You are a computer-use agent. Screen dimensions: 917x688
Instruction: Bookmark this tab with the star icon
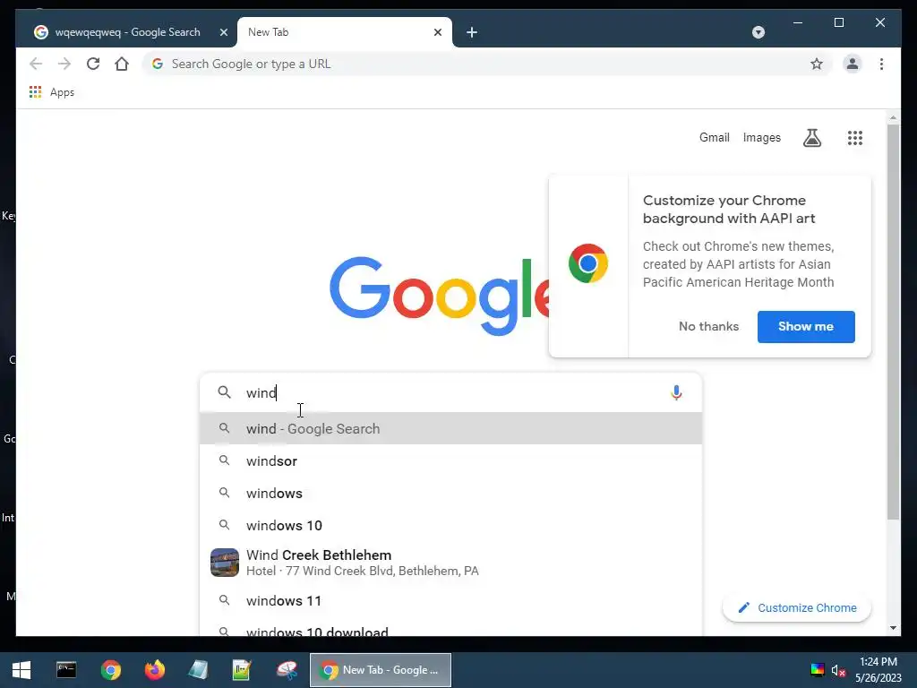(817, 64)
